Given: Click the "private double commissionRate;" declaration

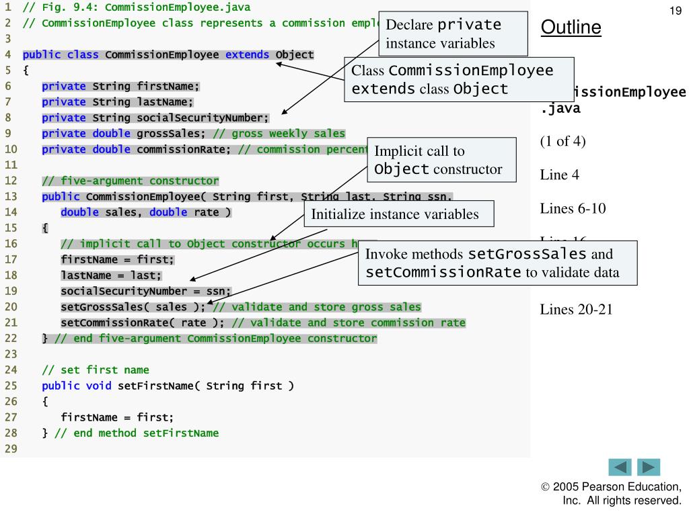Looking at the screenshot, I should (136, 149).
